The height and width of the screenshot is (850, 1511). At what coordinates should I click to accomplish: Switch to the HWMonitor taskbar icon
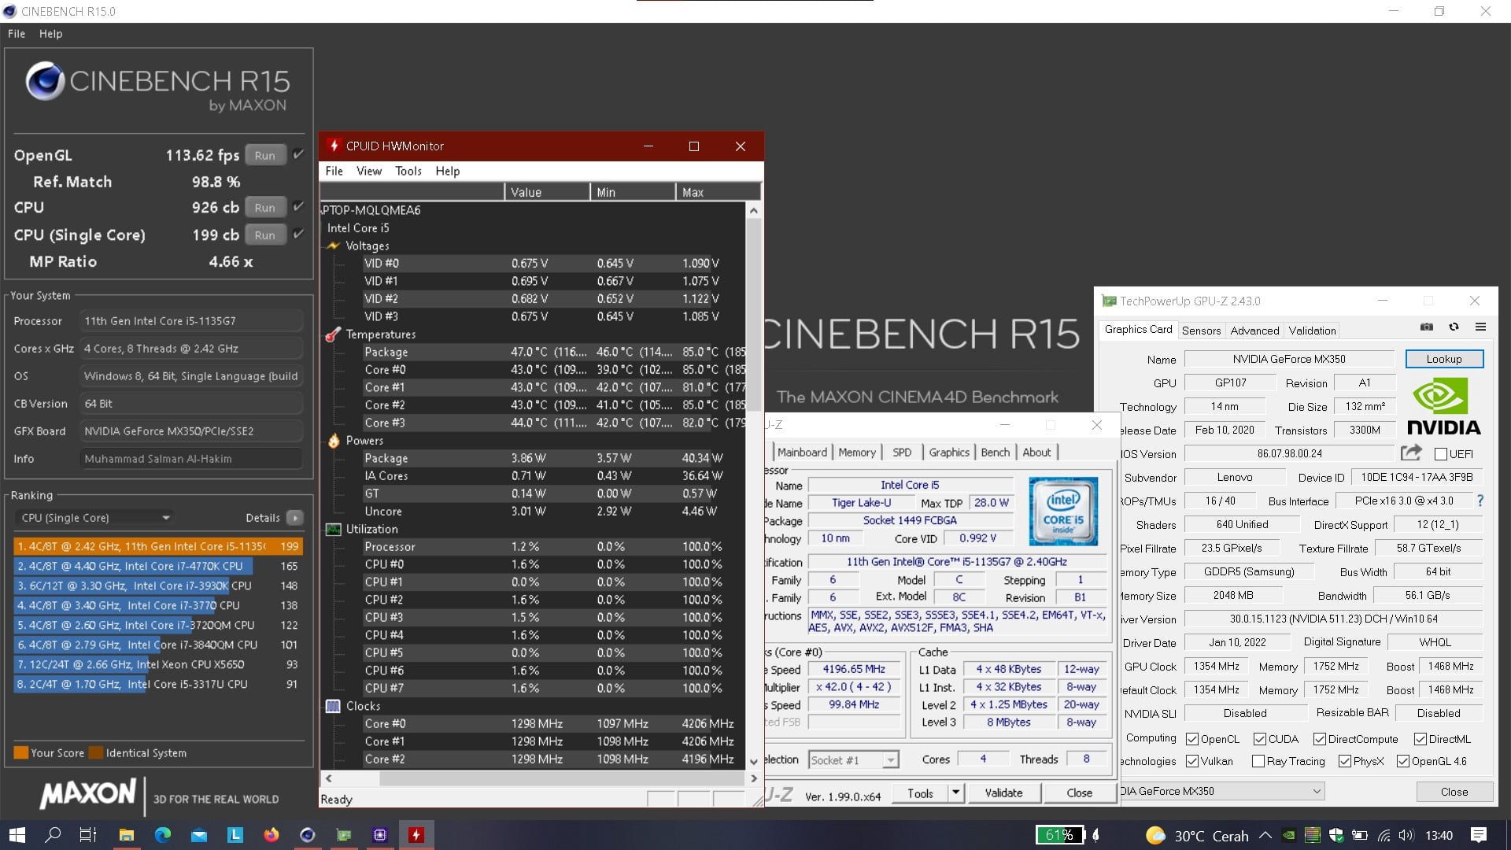[x=416, y=835]
